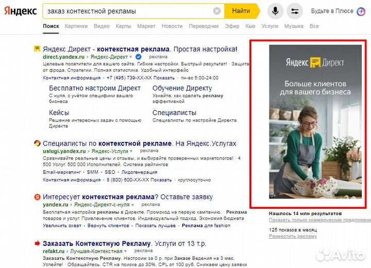The height and width of the screenshot is (268, 371).
Task: Click SEO quick link
Action: (x=110, y=172)
